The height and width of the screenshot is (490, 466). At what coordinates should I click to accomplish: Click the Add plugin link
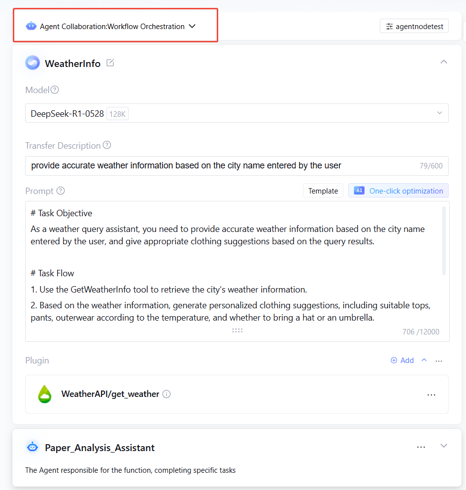(x=402, y=360)
